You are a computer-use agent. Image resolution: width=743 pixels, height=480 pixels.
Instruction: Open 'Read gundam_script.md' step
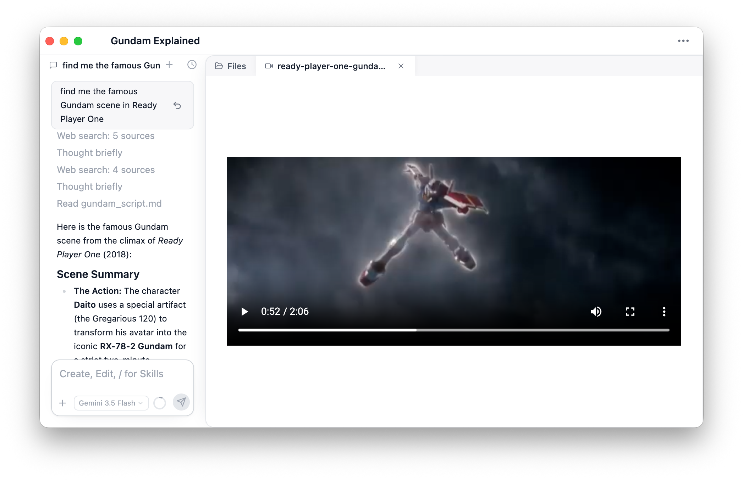click(x=109, y=203)
